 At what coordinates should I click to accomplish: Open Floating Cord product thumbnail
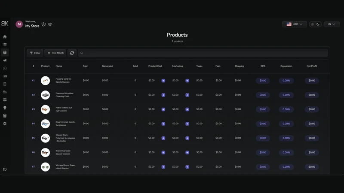coord(46,81)
